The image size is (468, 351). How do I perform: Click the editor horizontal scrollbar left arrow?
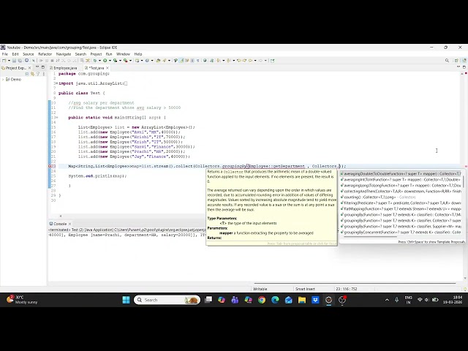(x=61, y=216)
